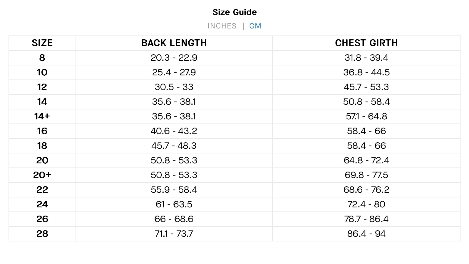Switch the size guide to INCHES
Screen dimensions: 469x264
point(222,26)
